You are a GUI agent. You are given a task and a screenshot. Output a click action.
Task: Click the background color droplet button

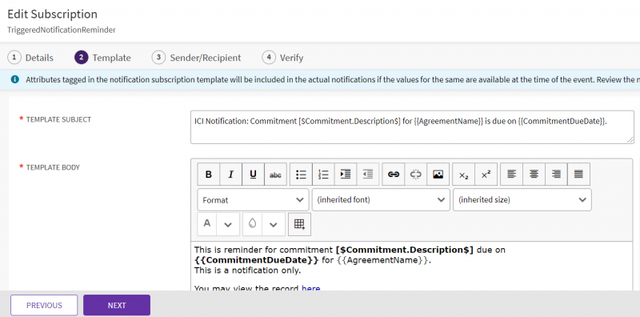point(252,224)
